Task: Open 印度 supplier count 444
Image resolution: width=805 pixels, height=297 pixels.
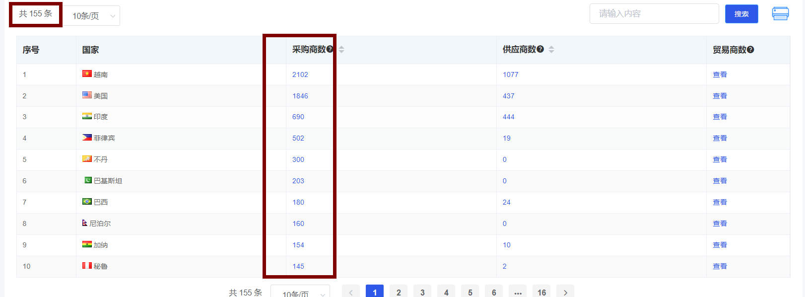Action: pos(509,117)
